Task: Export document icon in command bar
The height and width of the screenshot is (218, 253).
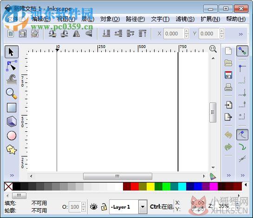Action: pos(228,117)
